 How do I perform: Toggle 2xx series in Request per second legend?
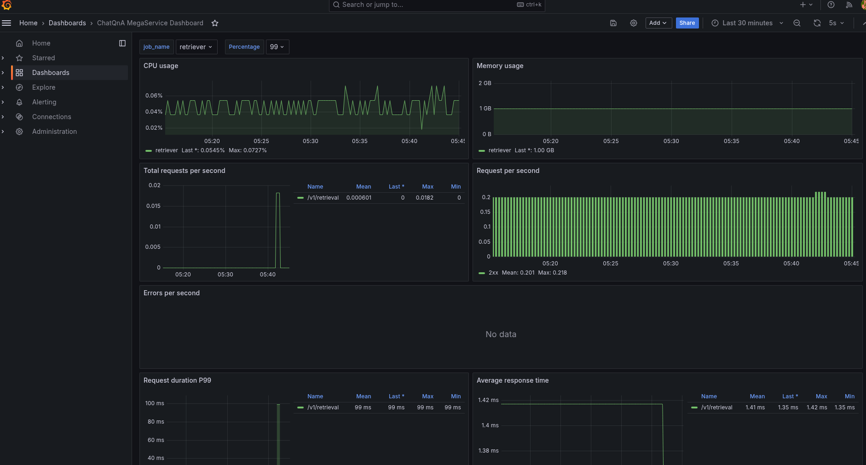point(493,273)
